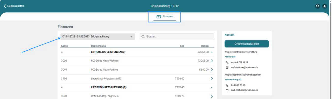Image resolution: width=332 pixels, height=99 pixels.
Task: Call number +41 44 762 23 23
Action: pyautogui.click(x=240, y=62)
